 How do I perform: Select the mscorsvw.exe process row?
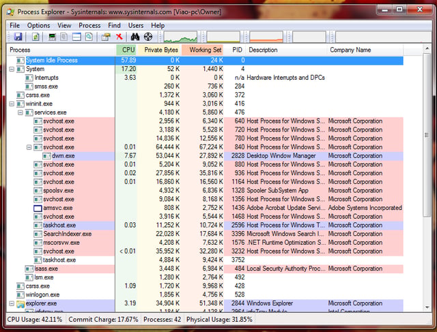[x=205, y=243]
